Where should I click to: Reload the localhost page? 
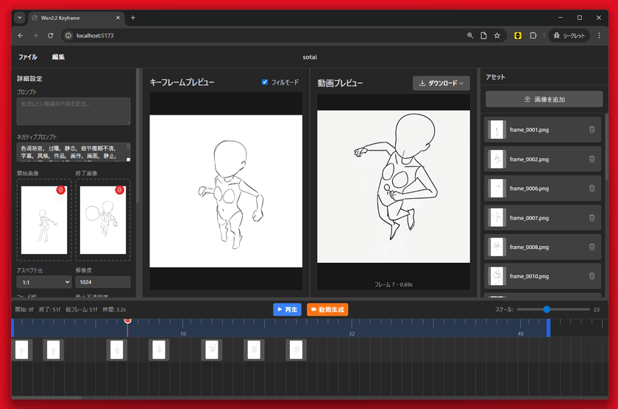pos(50,35)
